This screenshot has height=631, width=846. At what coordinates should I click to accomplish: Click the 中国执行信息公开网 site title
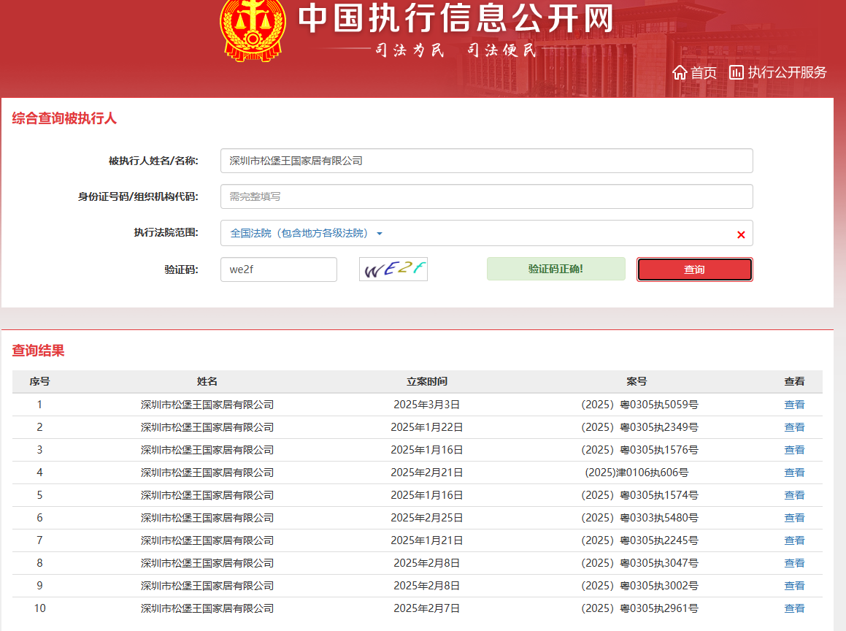(x=456, y=18)
